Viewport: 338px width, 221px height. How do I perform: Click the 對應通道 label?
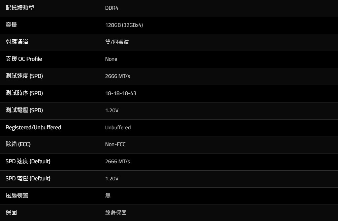[x=17, y=42]
